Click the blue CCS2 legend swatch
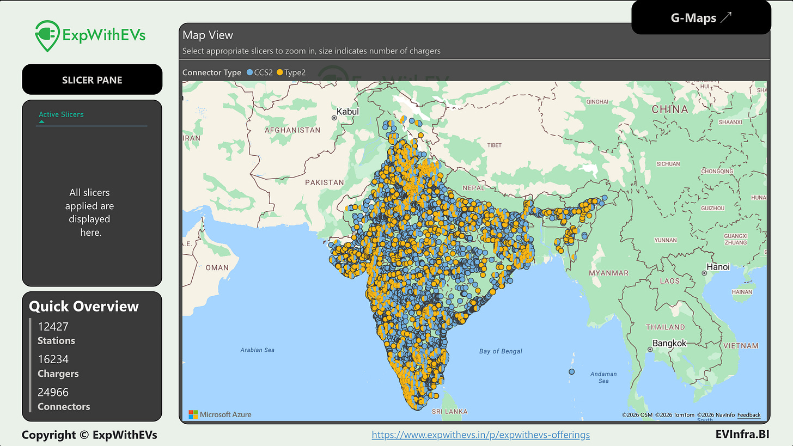Image resolution: width=793 pixels, height=446 pixels. [x=249, y=72]
